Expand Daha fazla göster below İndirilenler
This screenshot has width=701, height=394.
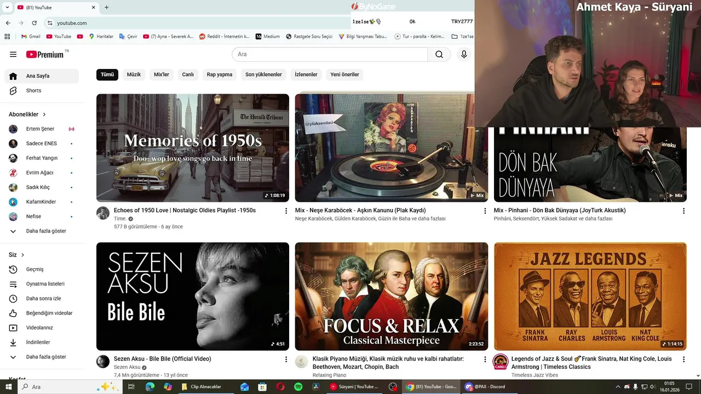[x=42, y=357]
